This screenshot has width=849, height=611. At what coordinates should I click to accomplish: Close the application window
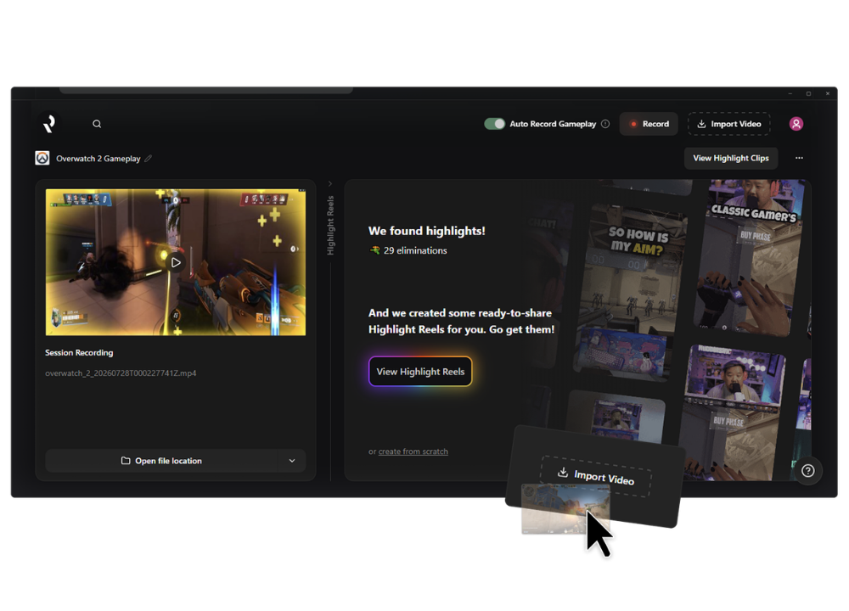tap(827, 93)
